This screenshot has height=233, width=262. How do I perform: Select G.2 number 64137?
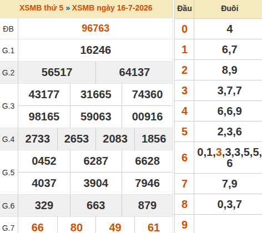click(x=134, y=72)
